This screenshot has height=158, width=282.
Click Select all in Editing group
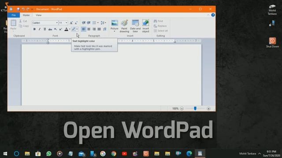pyautogui.click(x=161, y=31)
